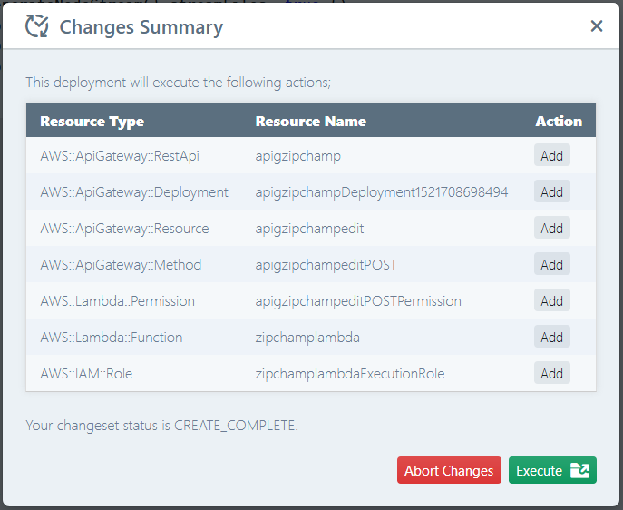Select the apigzipchamp resource name cell
Screen dimensions: 623x510
click(x=298, y=155)
